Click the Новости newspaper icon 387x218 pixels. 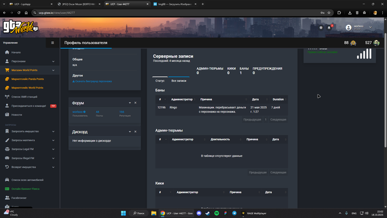(7, 114)
